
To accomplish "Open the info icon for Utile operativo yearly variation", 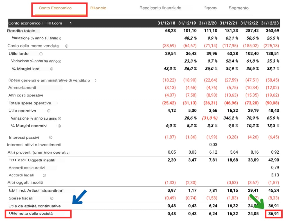I will [x=59, y=118].
